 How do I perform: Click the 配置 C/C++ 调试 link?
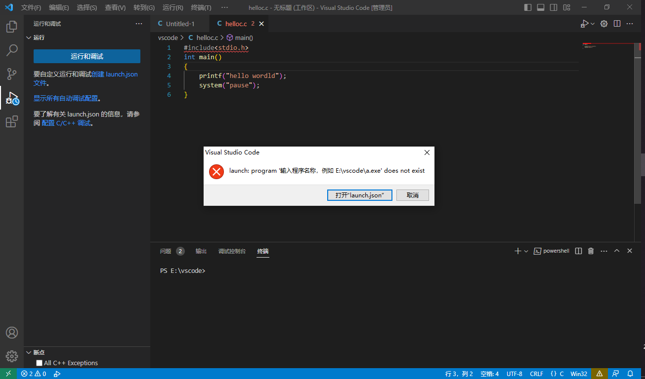click(66, 123)
